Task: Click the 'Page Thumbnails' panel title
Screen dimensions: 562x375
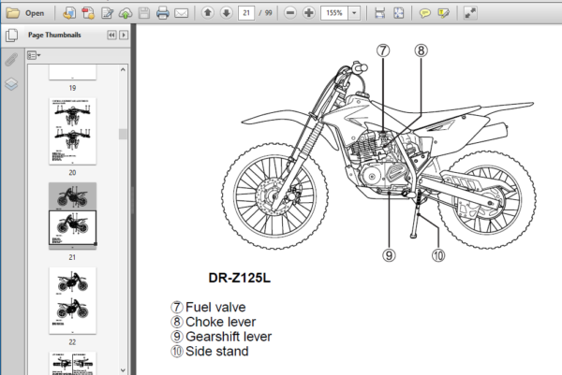Action: [54, 35]
